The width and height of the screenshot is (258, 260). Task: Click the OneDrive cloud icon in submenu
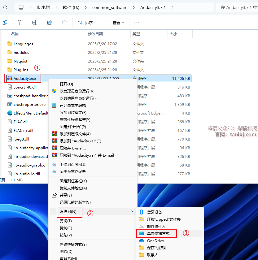[x=142, y=240]
